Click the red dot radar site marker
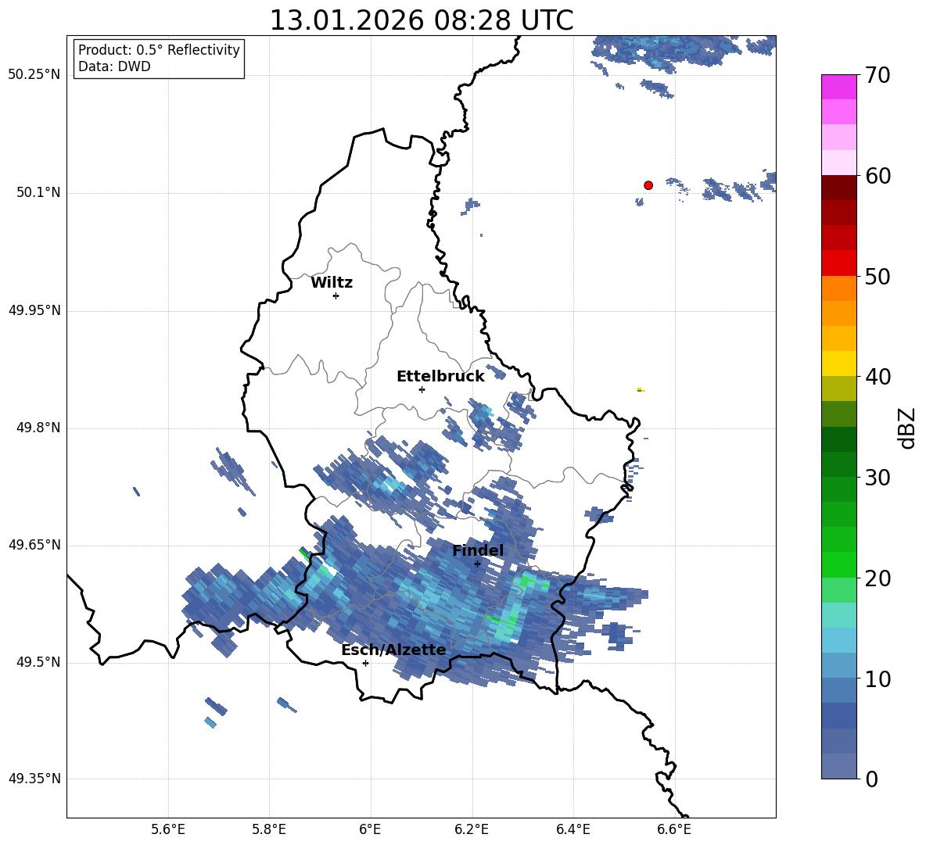This screenshot has width=926, height=845. (x=648, y=185)
